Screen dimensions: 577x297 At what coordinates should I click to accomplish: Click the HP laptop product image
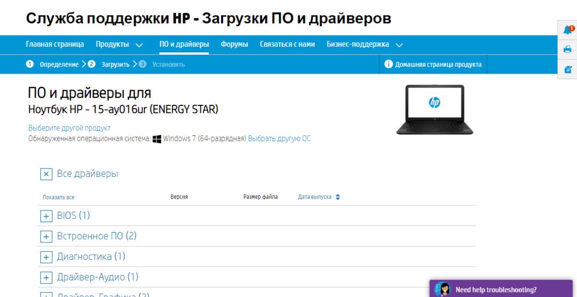pyautogui.click(x=435, y=110)
